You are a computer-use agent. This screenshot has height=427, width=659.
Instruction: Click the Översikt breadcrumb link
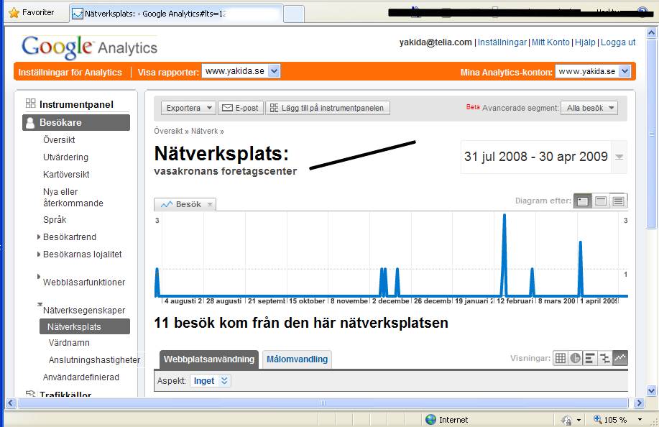(168, 131)
